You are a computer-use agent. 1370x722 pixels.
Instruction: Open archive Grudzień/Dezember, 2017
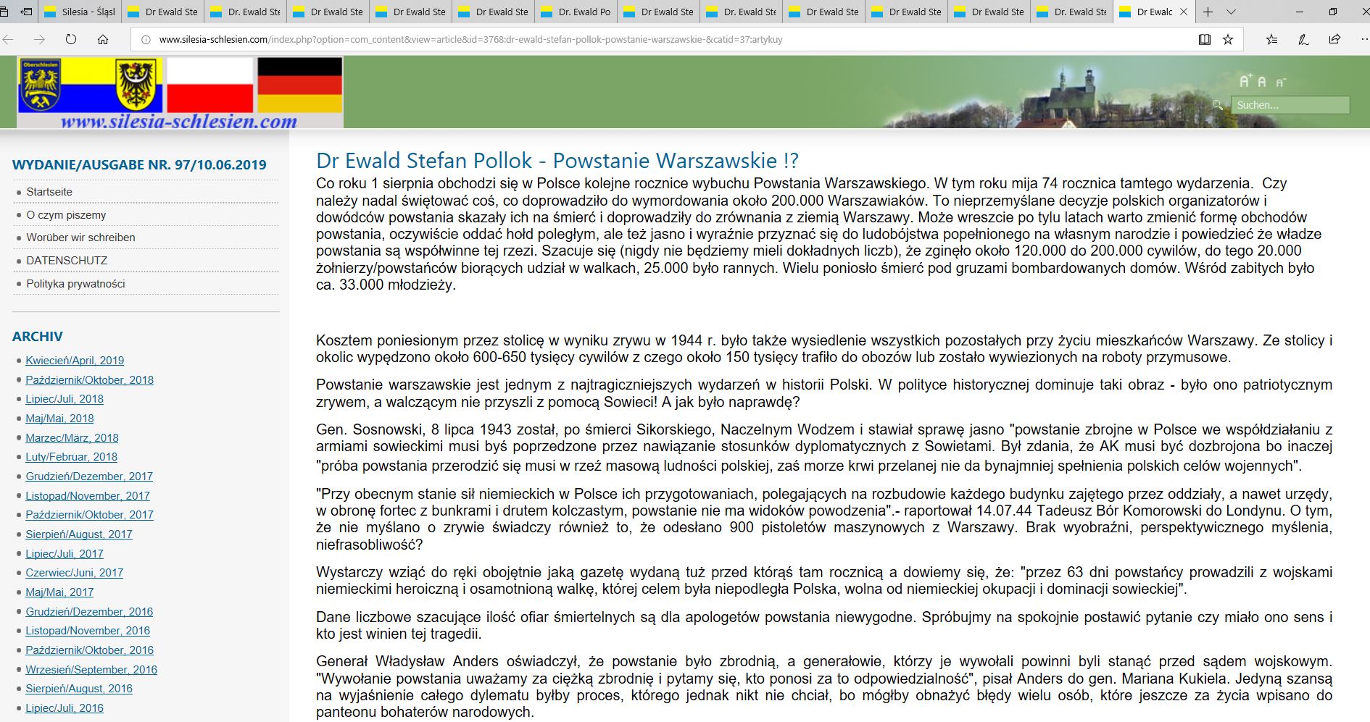[x=89, y=477]
